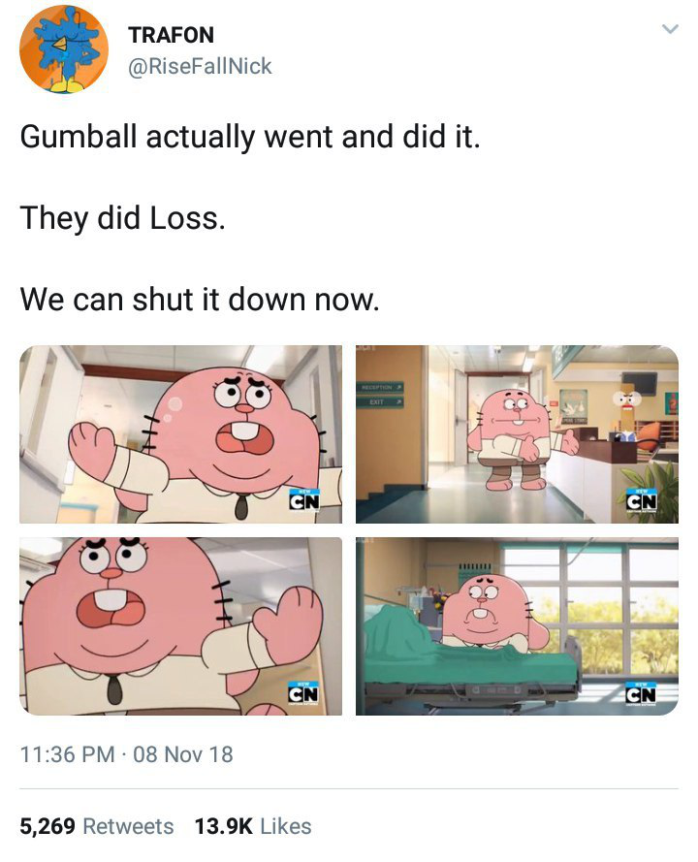The height and width of the screenshot is (862, 698).
Task: Open the @RiseFallNick handle link
Action: click(200, 66)
